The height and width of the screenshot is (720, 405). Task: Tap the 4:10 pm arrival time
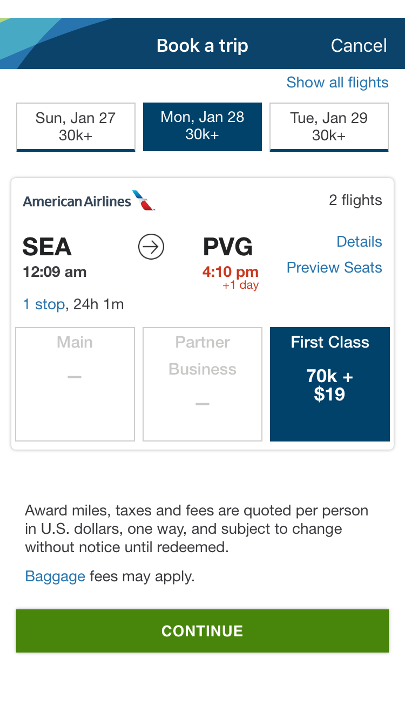click(231, 271)
